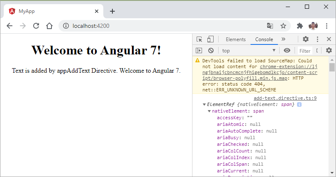Viewport: 336px width, 177px height.
Task: Click the console scroll down arrow
Action: (332, 173)
